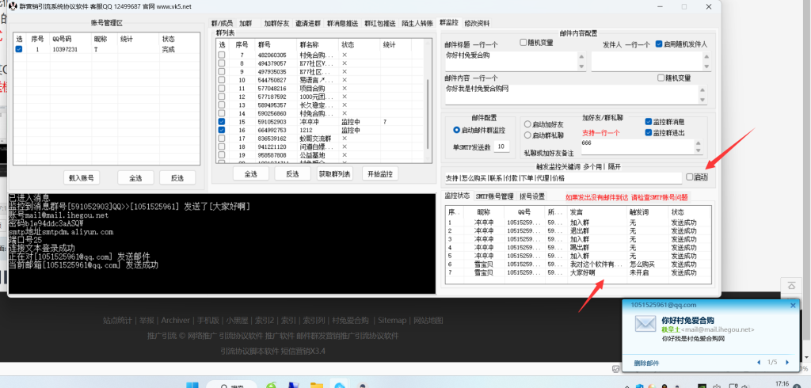
Task: Check group 577048216 项目合购 row
Action: point(222,88)
